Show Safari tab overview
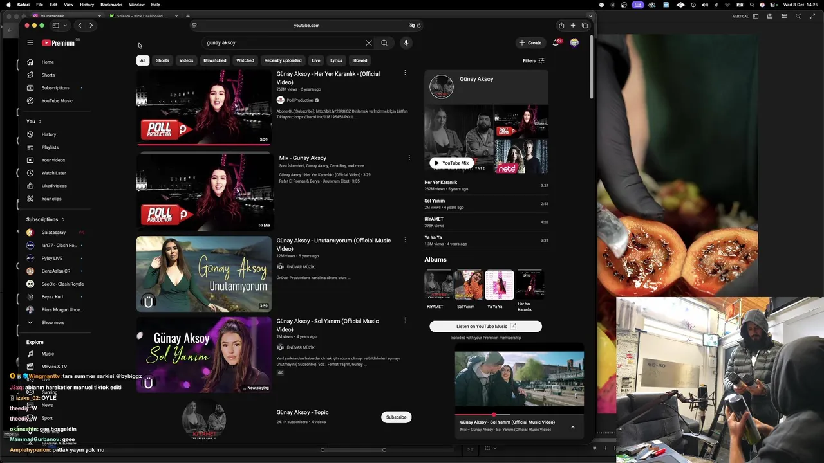The width and height of the screenshot is (824, 463). 585,26
